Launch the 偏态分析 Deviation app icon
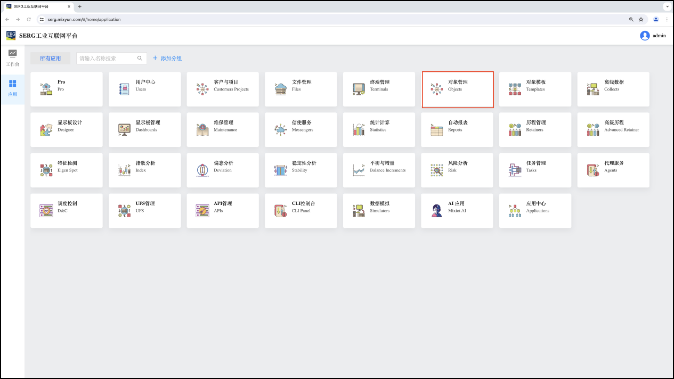674x379 pixels. click(x=202, y=170)
